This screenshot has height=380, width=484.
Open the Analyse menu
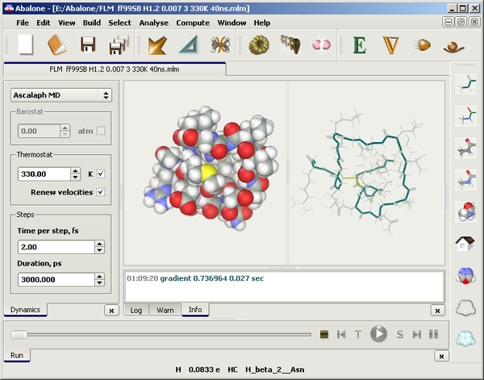pos(153,23)
